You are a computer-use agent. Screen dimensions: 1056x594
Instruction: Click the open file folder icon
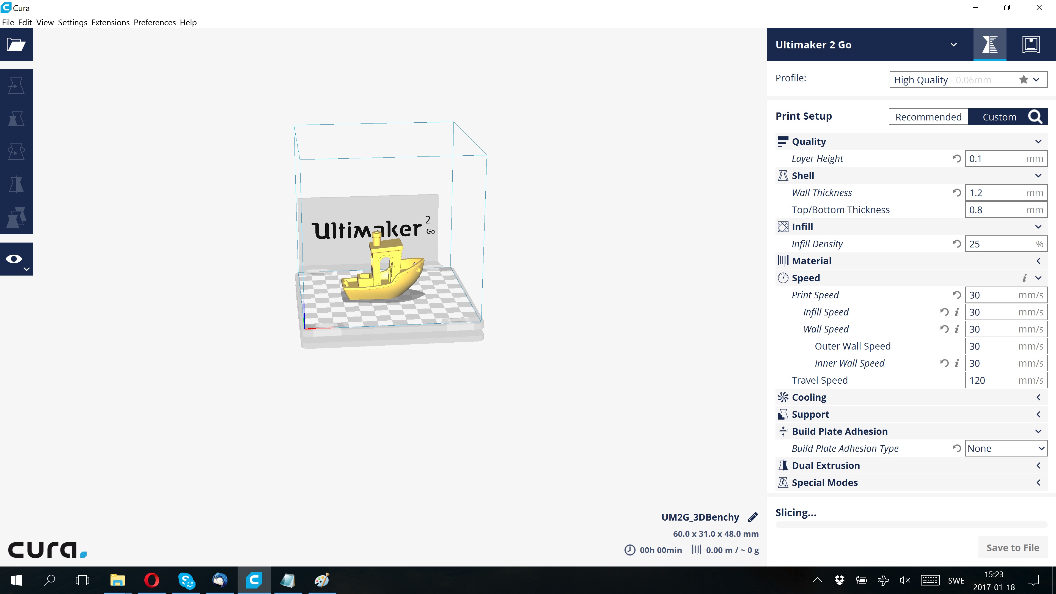coord(16,44)
